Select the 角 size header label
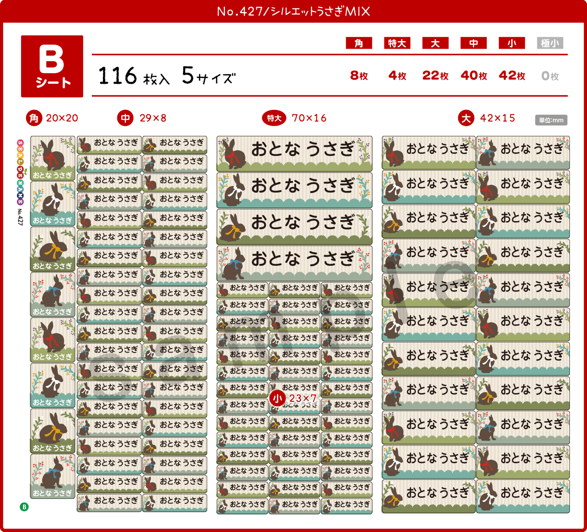Image resolution: width=587 pixels, height=532 pixels. coord(359,43)
